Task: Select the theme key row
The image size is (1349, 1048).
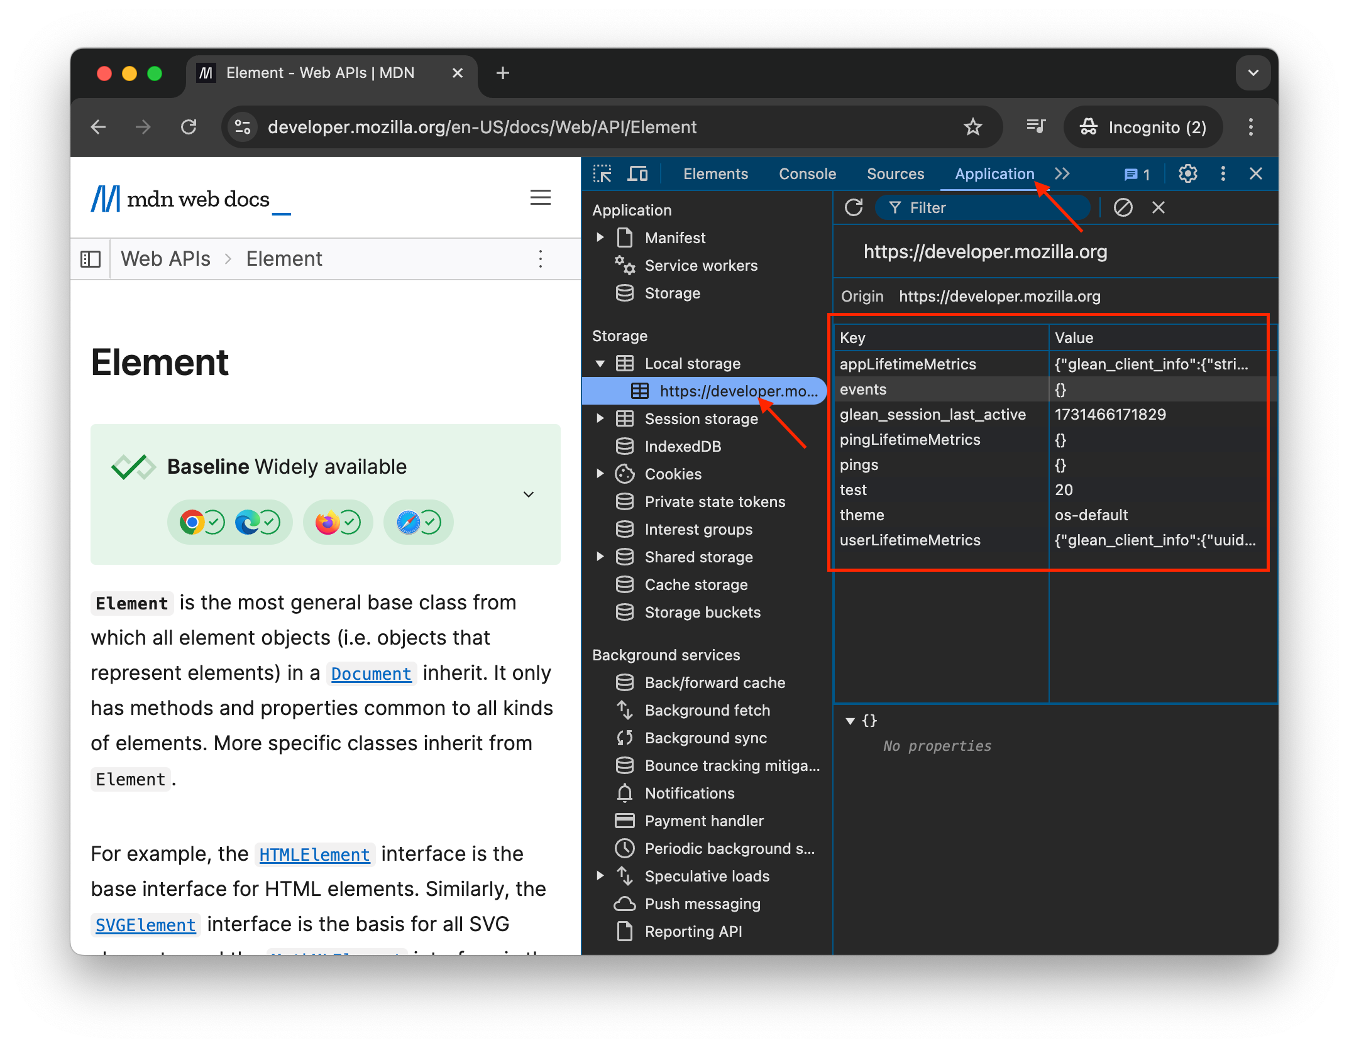Action: tap(1055, 515)
